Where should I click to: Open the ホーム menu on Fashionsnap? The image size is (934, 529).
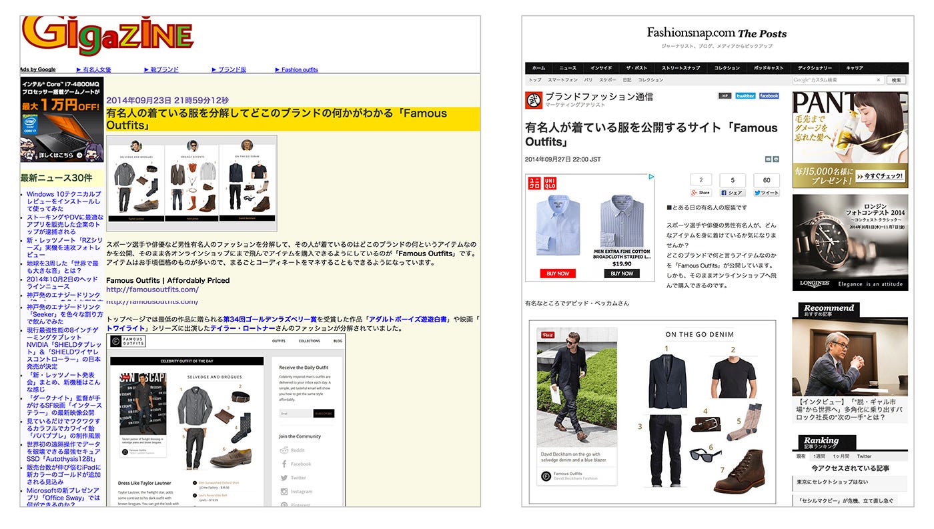click(x=538, y=68)
